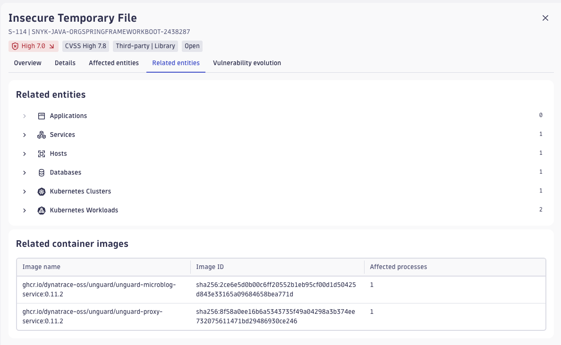Viewport: 561px width, 345px height.
Task: Expand the Kubernetes Clusters row
Action: (x=25, y=191)
